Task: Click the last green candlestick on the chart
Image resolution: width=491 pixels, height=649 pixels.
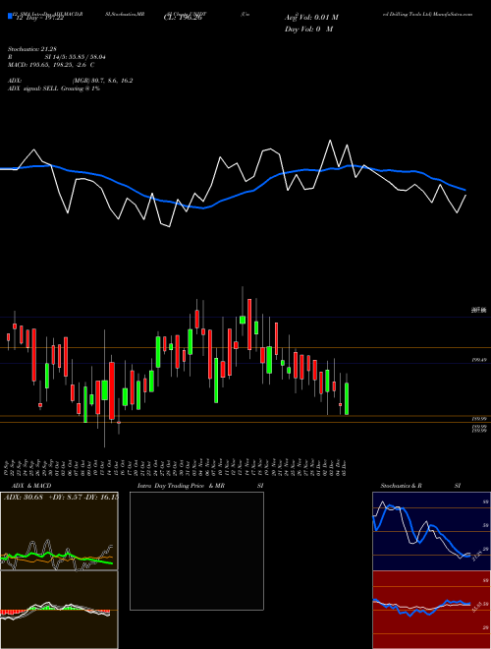Action: tap(347, 398)
